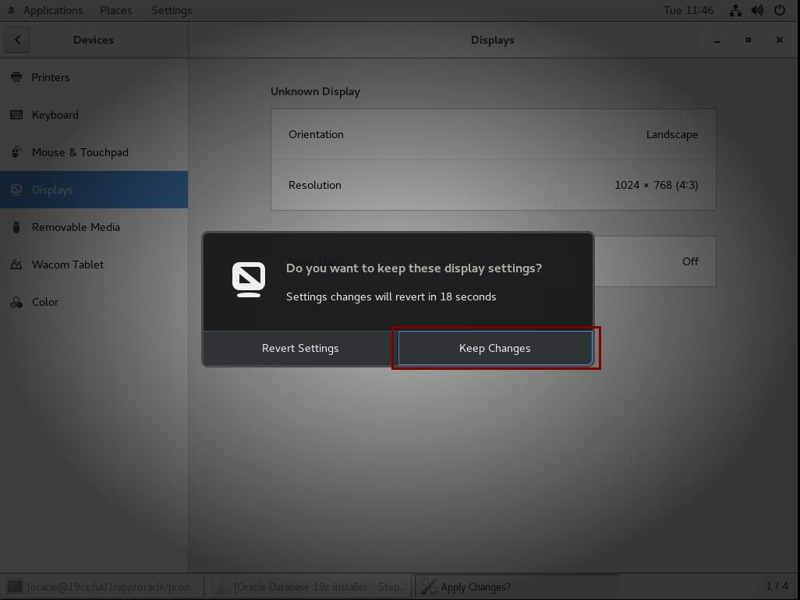Open the Places menu
The image size is (800, 600).
pos(115,10)
